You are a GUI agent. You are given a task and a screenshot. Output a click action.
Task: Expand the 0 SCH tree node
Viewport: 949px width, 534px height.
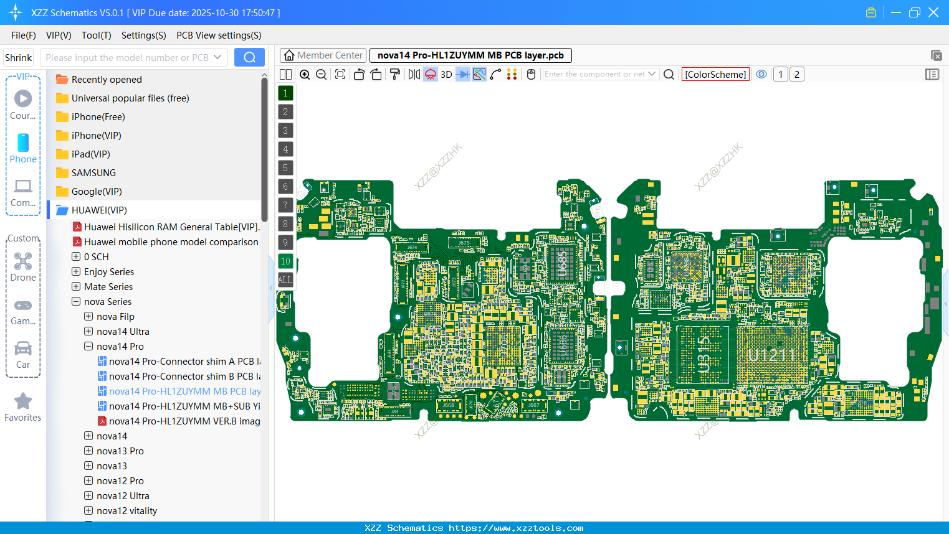[x=76, y=256]
